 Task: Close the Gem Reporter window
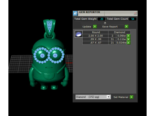point(135,13)
